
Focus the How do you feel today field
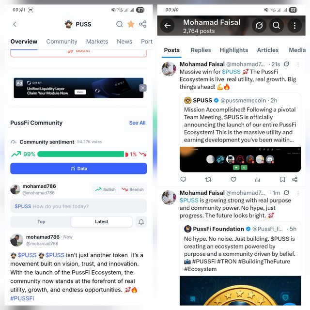(x=78, y=206)
